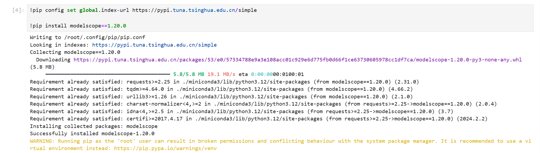Click the cell execution prompt [4]

[x=18, y=10]
